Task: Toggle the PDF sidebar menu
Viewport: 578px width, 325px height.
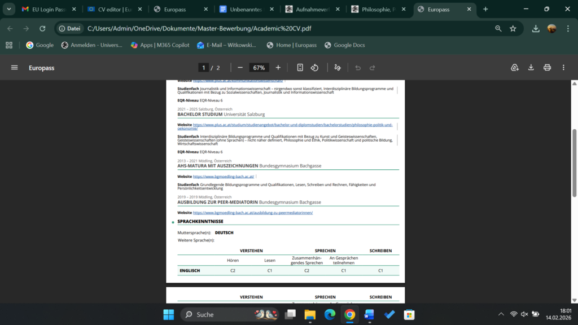Action: (x=15, y=68)
